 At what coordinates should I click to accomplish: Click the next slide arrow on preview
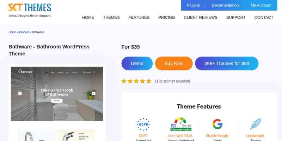tap(94, 93)
